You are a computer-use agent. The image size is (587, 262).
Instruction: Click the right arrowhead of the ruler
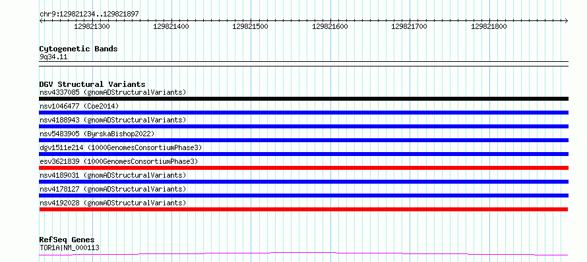coord(567,20)
